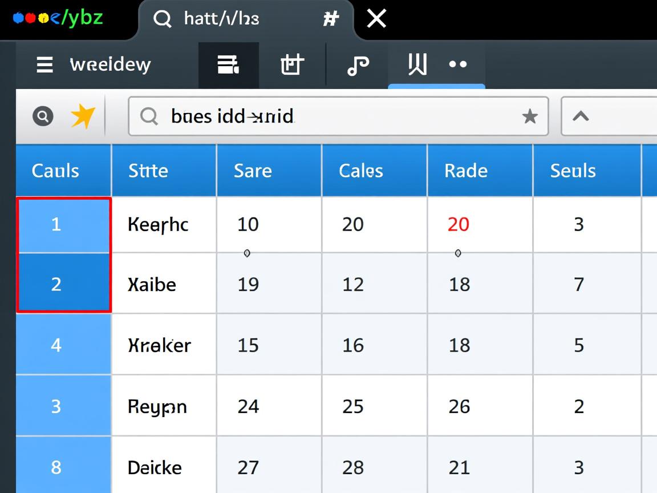Image resolution: width=657 pixels, height=493 pixels.
Task: Click the hamburger menu icon beside weeidew
Action: click(x=44, y=65)
